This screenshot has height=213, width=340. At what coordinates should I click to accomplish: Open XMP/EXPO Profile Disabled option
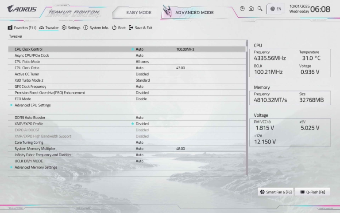pos(142,124)
